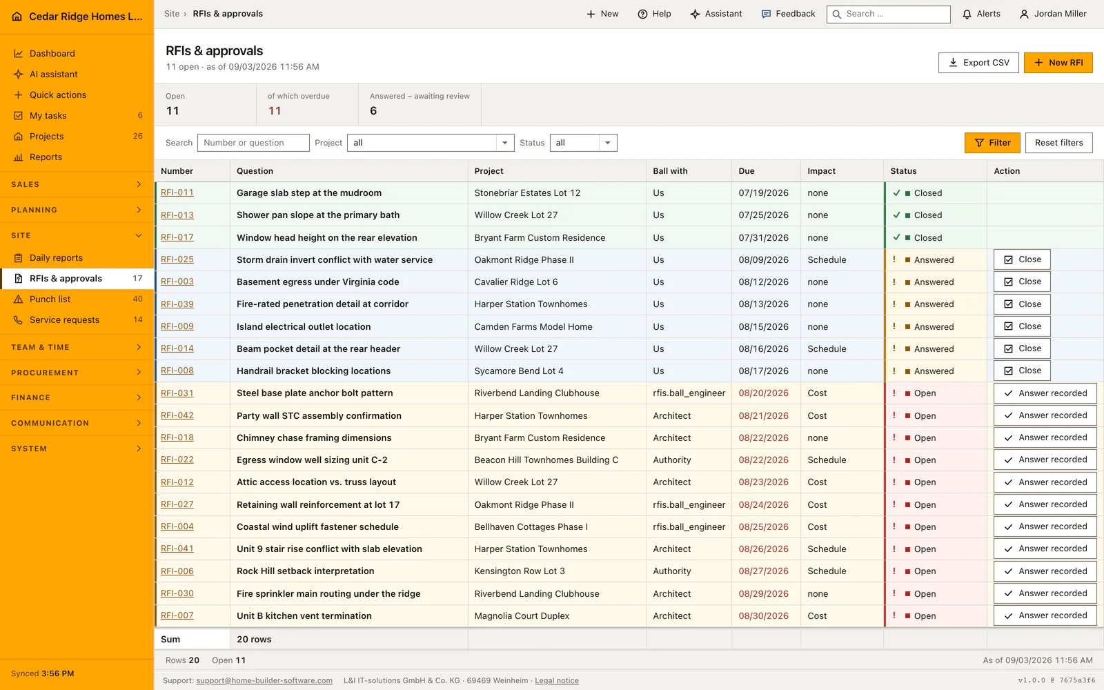Click the New plus icon in the top bar

(591, 14)
